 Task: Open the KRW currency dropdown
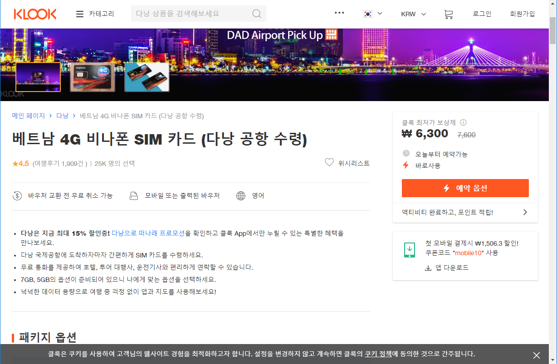pos(414,14)
